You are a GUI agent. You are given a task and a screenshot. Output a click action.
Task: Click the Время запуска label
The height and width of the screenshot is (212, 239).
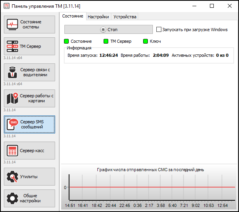[x=83, y=55]
